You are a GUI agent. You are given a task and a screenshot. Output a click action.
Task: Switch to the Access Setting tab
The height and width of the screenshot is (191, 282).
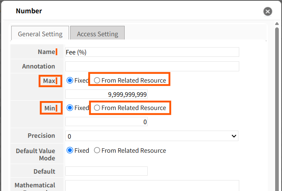click(x=97, y=33)
